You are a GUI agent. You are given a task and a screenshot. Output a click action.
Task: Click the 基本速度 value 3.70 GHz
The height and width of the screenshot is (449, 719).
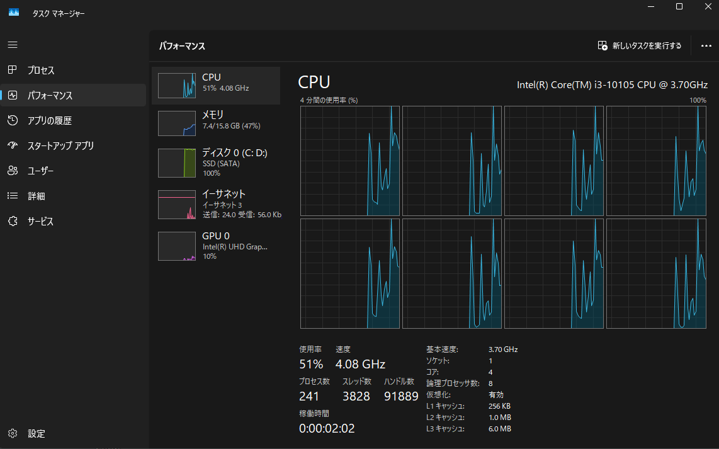click(x=503, y=350)
